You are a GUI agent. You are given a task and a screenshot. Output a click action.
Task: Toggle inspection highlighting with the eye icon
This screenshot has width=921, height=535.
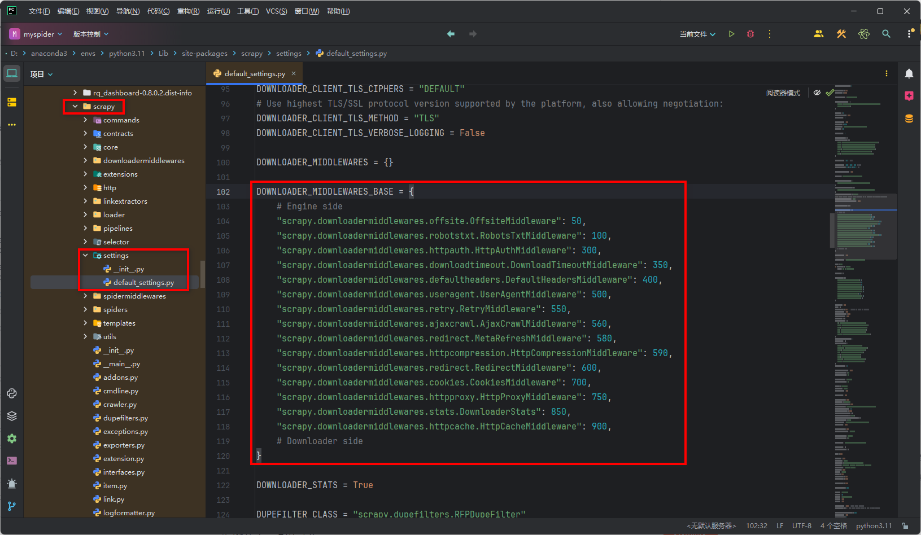pyautogui.click(x=817, y=93)
